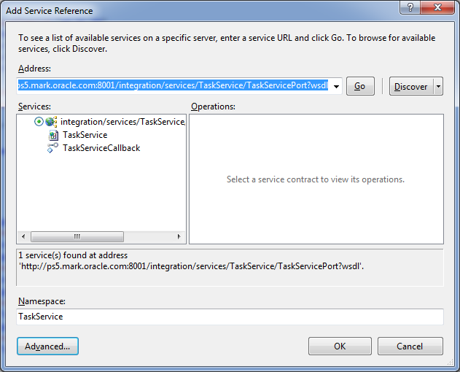Open the Address URL history dropdown
Viewport: 460px width, 372px height.
[336, 86]
